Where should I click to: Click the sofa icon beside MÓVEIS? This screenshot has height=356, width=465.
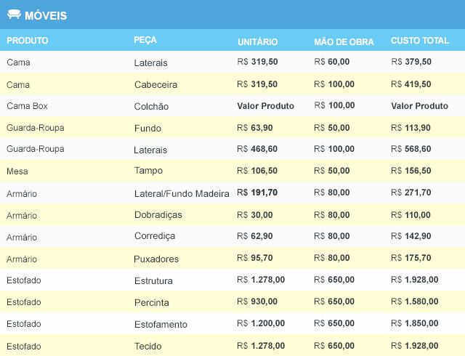click(x=14, y=15)
